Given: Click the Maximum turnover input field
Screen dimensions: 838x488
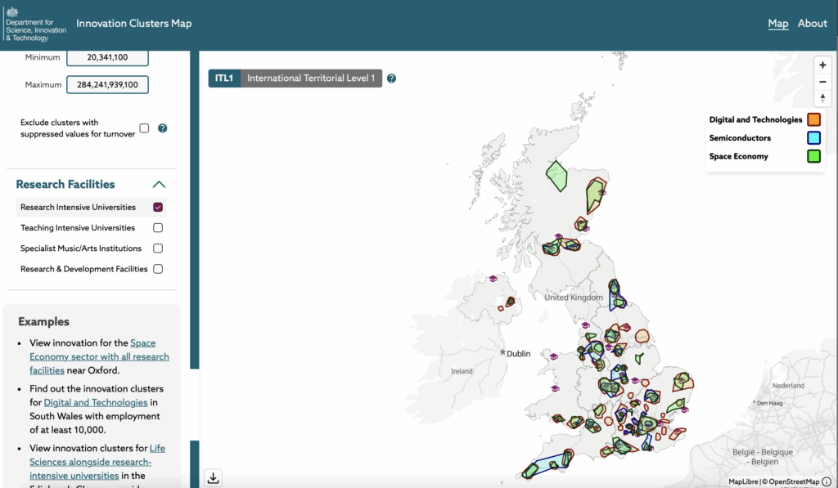Looking at the screenshot, I should [x=107, y=85].
